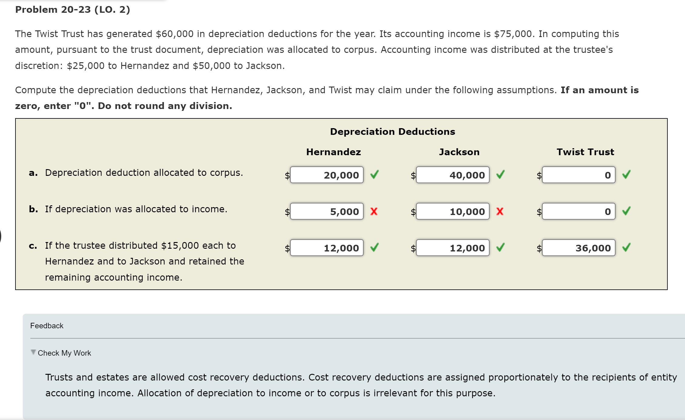Click the checkmark beside Hernandez 12,000
Viewport: 685px width, 420px height.
[x=375, y=248]
